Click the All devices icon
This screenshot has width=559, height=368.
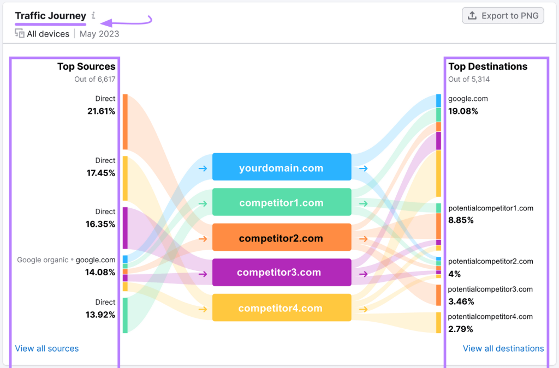pos(20,34)
